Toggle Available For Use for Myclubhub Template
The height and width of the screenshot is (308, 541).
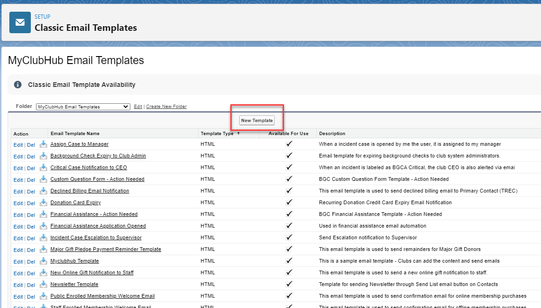(288, 261)
